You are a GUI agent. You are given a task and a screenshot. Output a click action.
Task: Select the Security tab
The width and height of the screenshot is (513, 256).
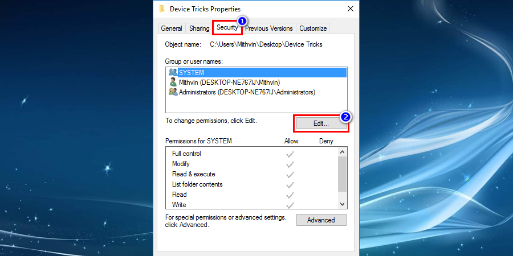point(227,27)
